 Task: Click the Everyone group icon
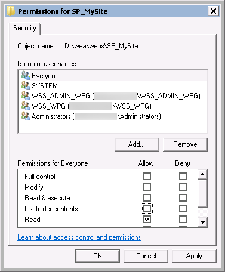[x=26, y=76]
